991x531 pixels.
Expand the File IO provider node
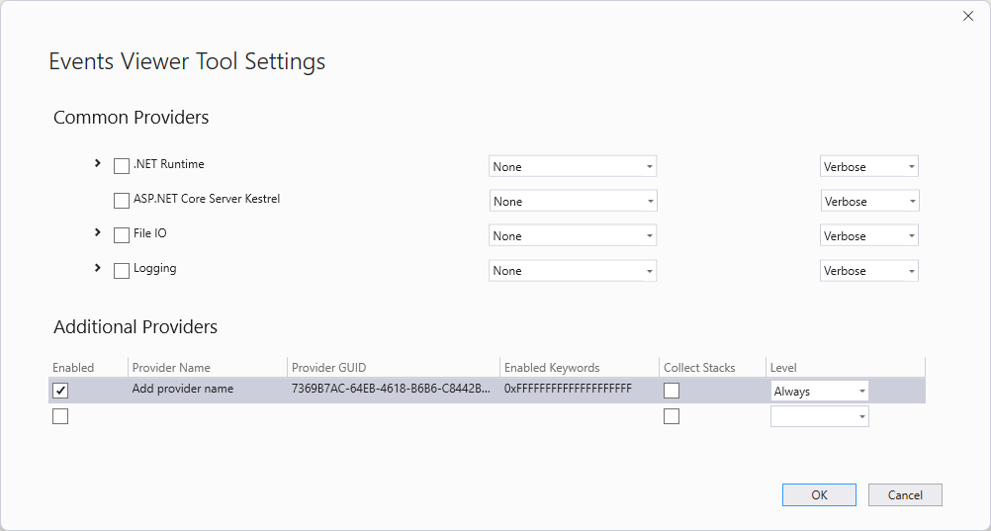point(98,232)
